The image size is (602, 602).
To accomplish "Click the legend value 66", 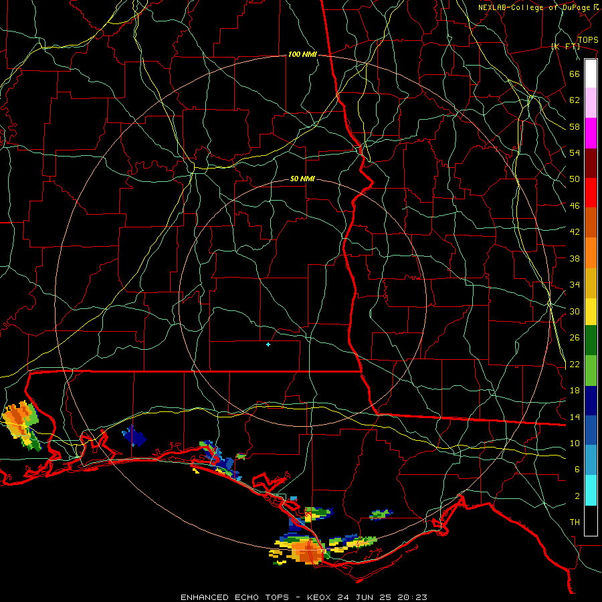I will coord(575,74).
